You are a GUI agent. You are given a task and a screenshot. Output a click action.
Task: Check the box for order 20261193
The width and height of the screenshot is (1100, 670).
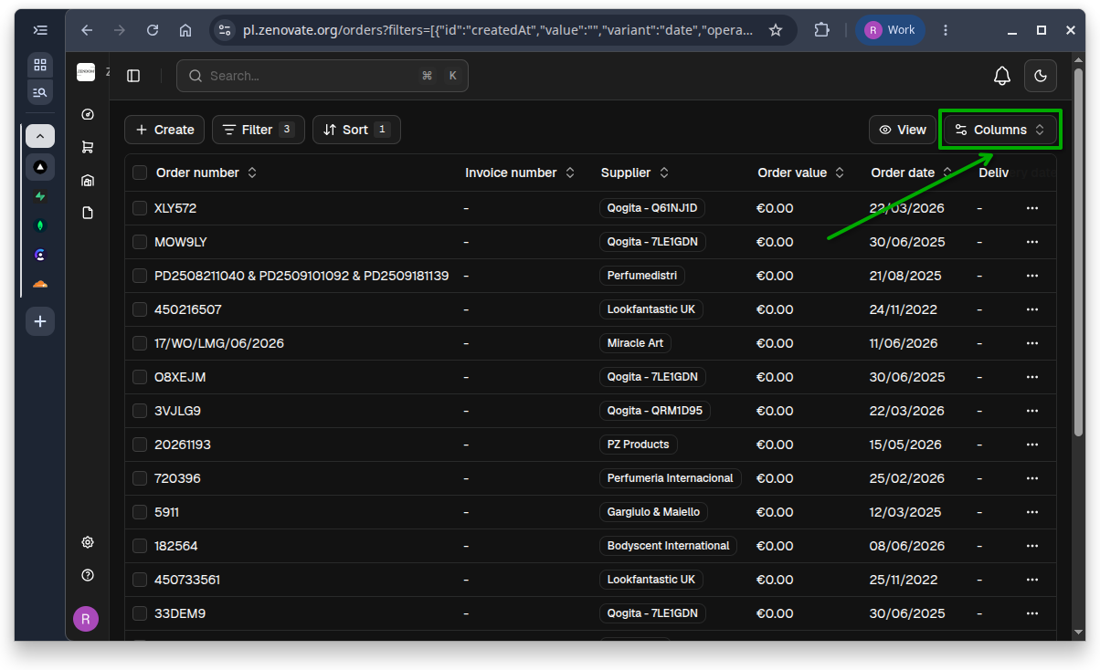tap(140, 445)
